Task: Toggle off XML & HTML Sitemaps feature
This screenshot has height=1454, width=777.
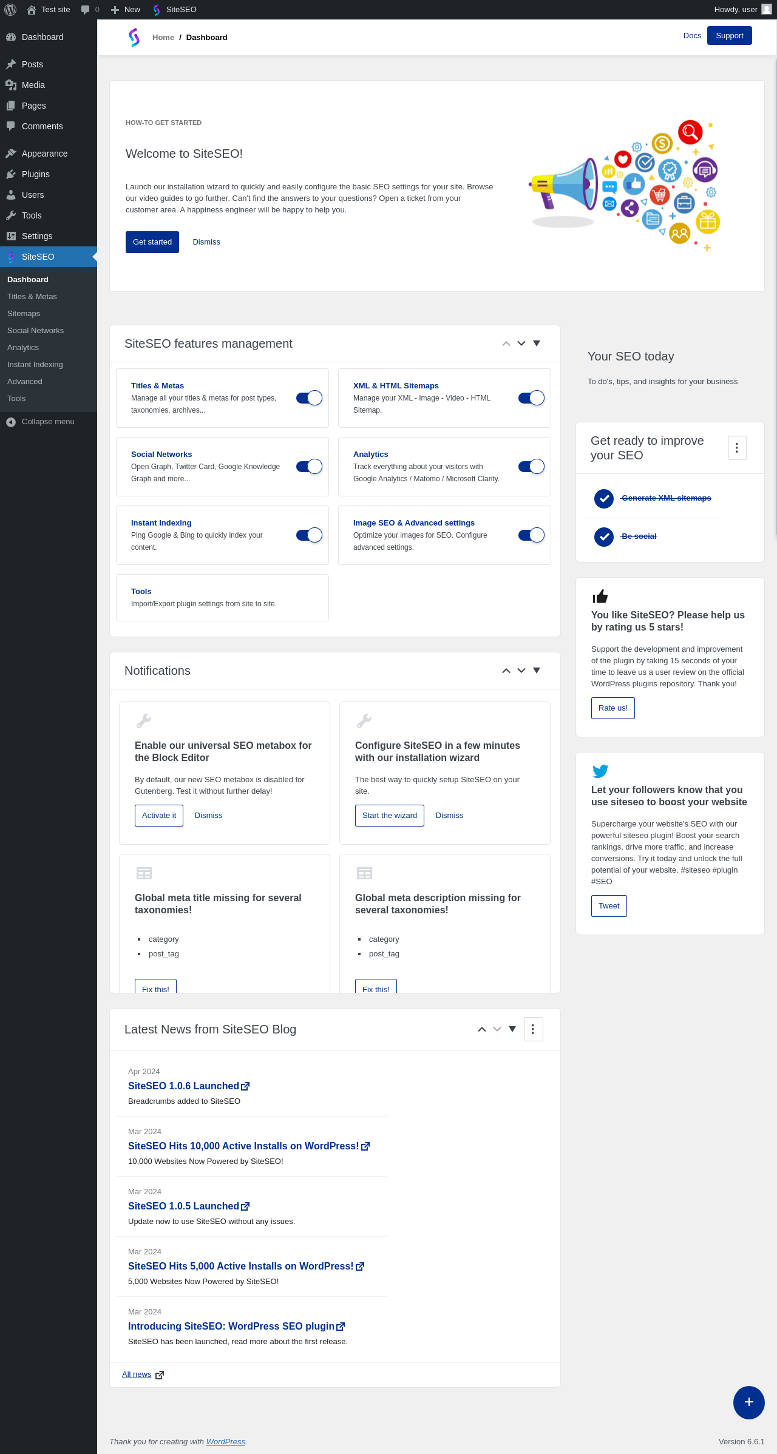Action: [531, 398]
